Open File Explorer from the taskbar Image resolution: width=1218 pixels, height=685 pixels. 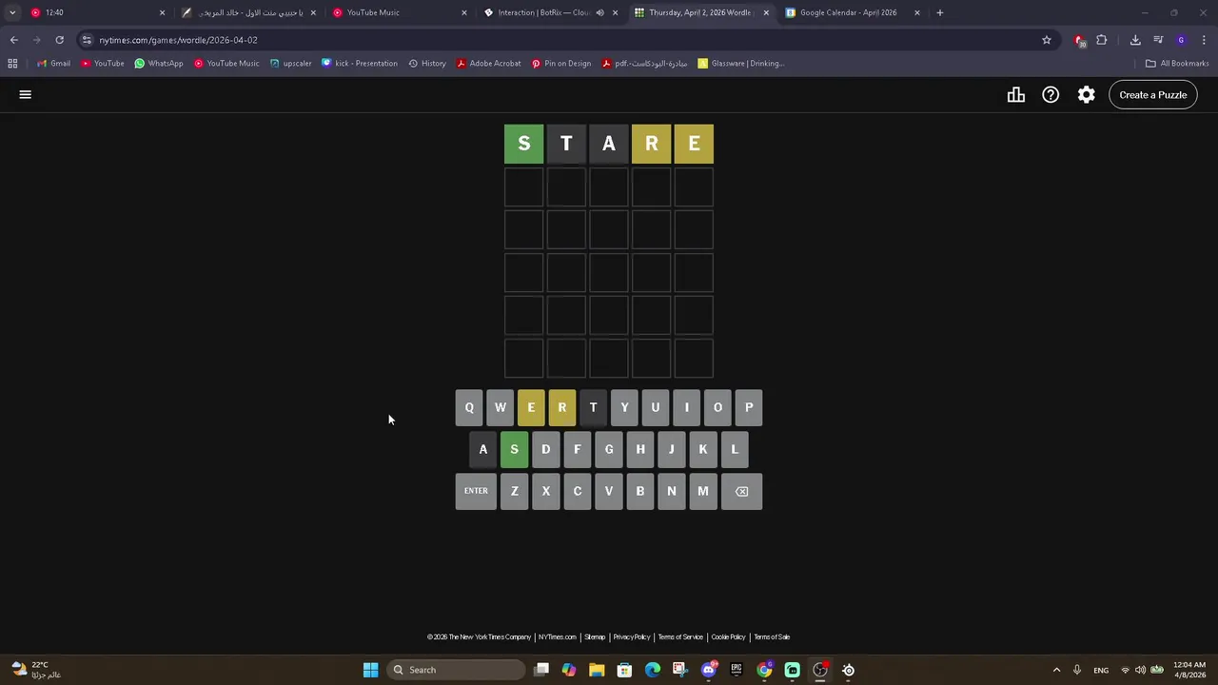click(x=597, y=670)
